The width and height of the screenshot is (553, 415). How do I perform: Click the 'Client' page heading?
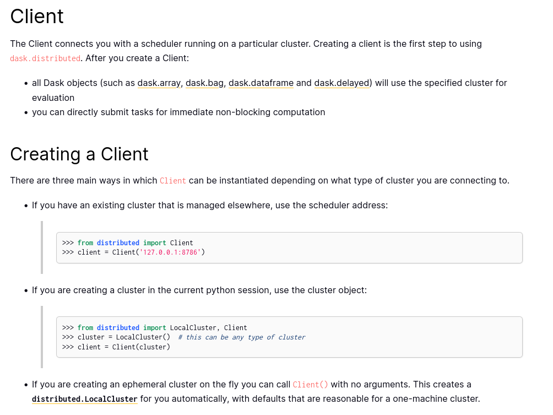click(x=37, y=16)
